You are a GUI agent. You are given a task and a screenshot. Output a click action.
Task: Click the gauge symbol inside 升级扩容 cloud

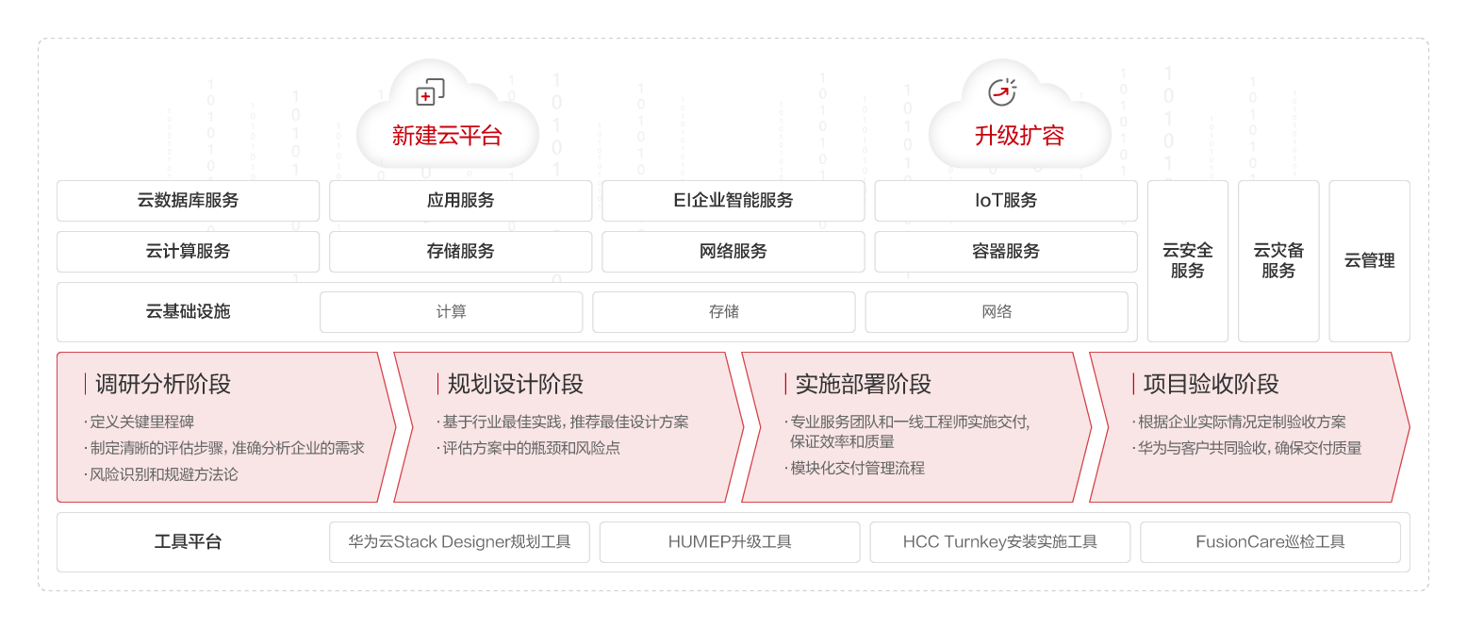(x=1002, y=91)
